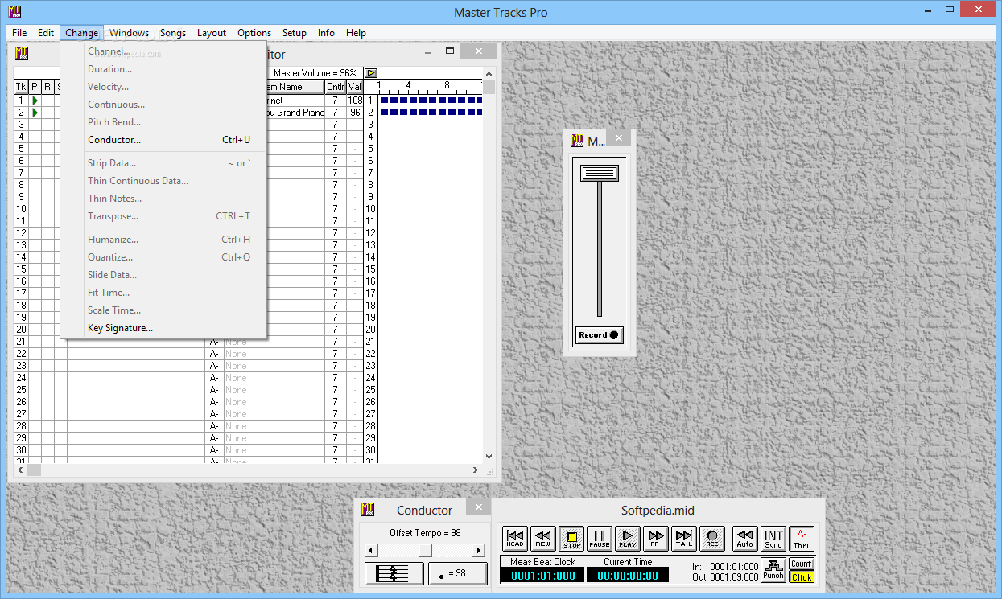Image resolution: width=1002 pixels, height=599 pixels.
Task: Click the Meas Beat Clock counter display
Action: point(543,575)
